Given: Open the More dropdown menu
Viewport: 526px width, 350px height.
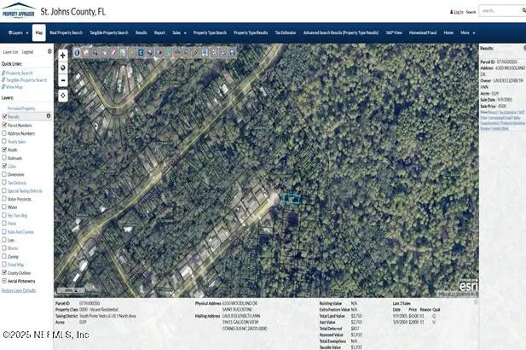Looking at the screenshot, I should coord(468,32).
